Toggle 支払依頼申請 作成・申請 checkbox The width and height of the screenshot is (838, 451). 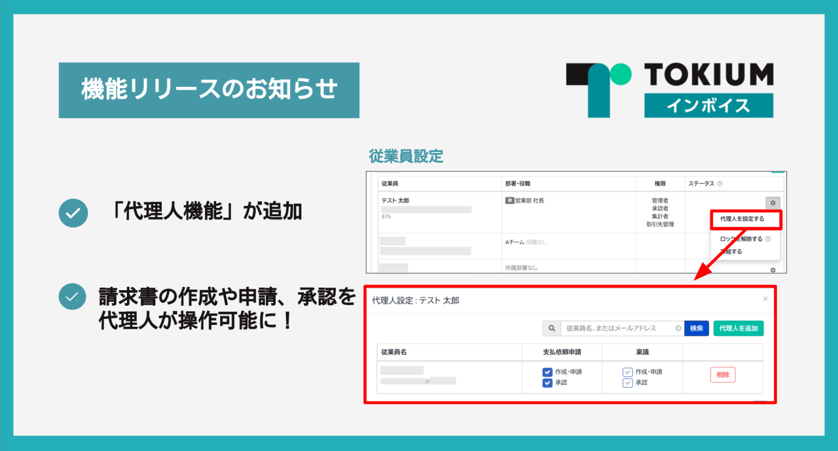[x=547, y=372]
